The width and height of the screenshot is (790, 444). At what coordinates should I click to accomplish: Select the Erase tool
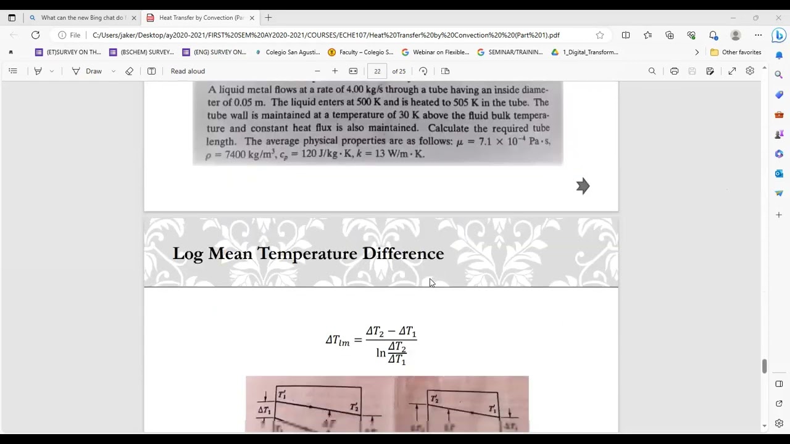(x=129, y=71)
